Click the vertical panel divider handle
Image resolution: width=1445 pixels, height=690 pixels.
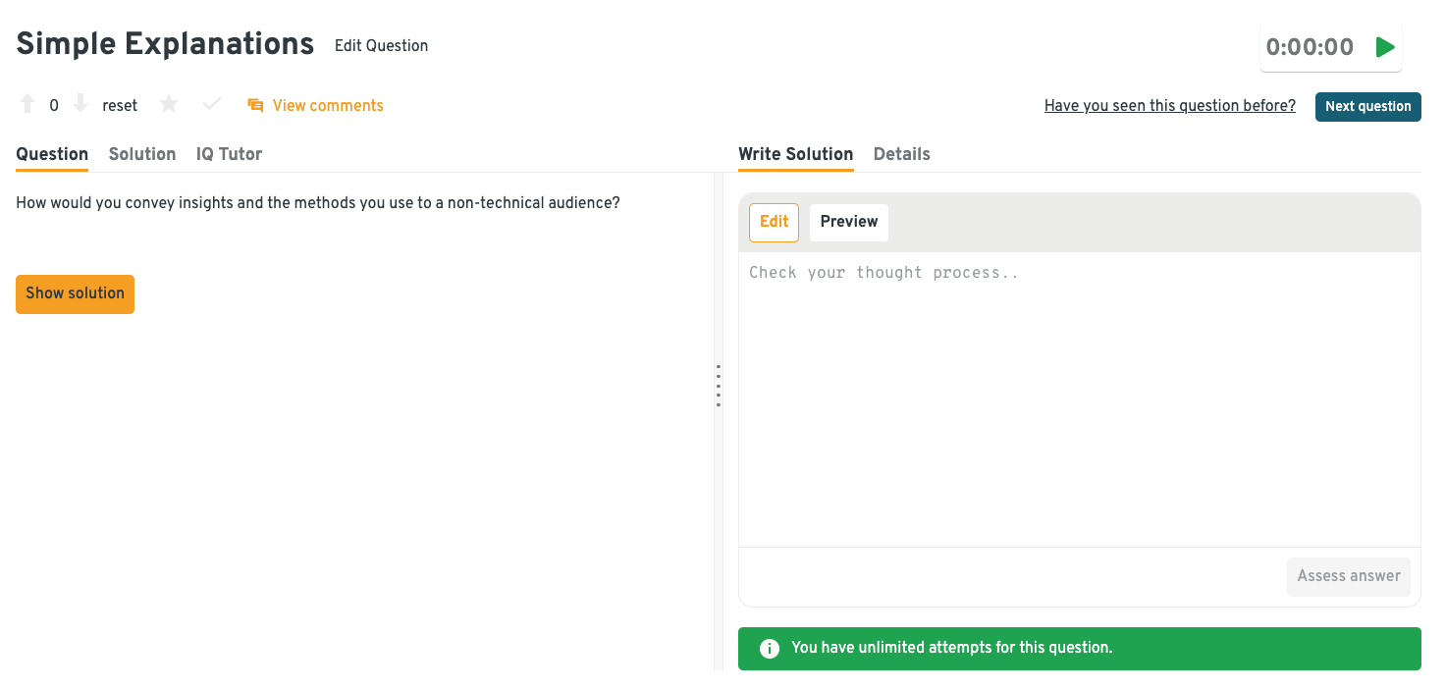click(x=719, y=386)
